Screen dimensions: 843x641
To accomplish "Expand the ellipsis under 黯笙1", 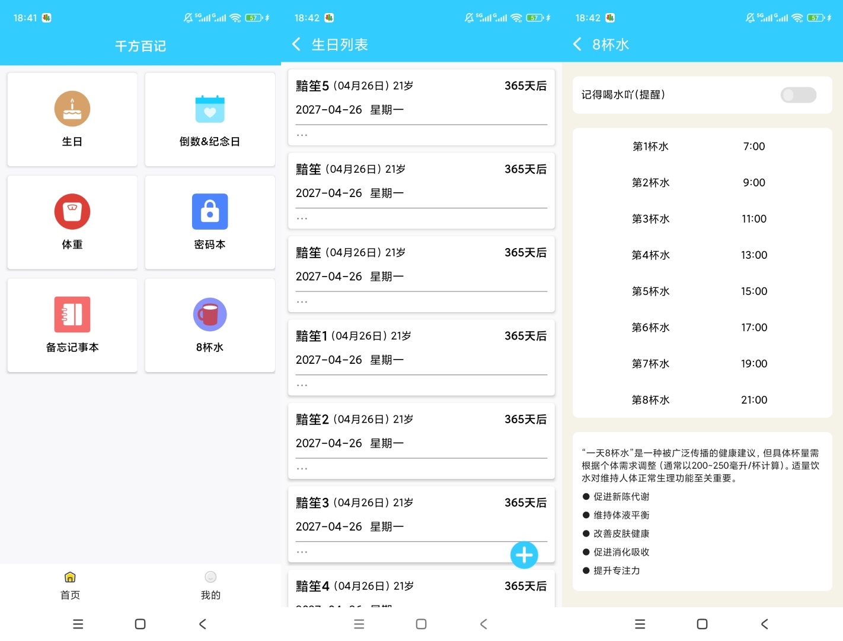I will click(x=302, y=385).
